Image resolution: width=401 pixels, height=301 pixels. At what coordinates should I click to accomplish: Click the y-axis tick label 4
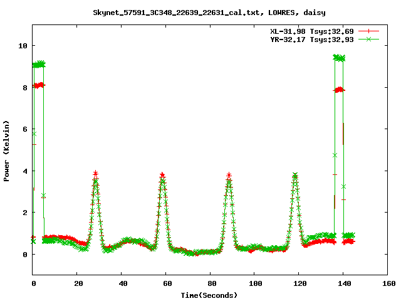coord(25,171)
